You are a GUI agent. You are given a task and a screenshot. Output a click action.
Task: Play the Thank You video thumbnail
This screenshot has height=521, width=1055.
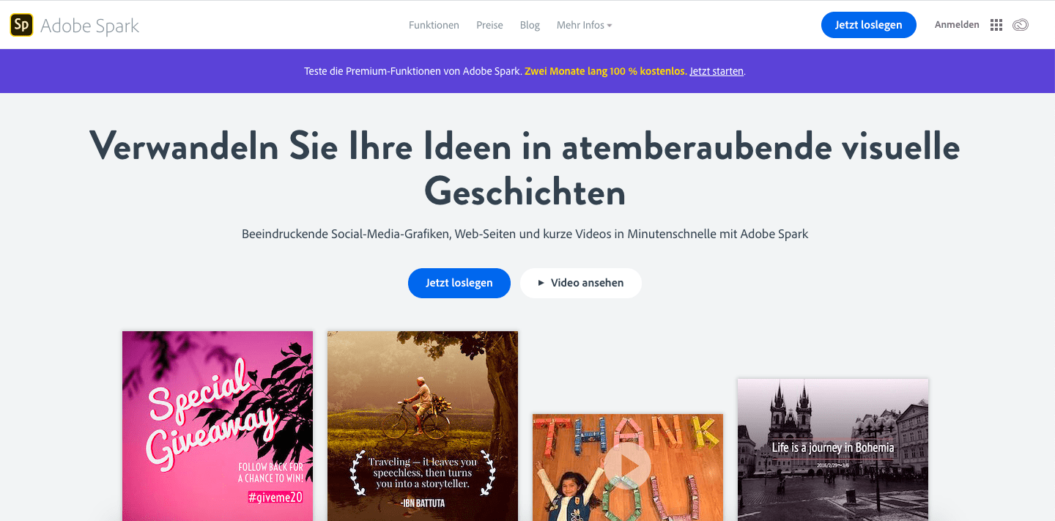click(x=628, y=465)
